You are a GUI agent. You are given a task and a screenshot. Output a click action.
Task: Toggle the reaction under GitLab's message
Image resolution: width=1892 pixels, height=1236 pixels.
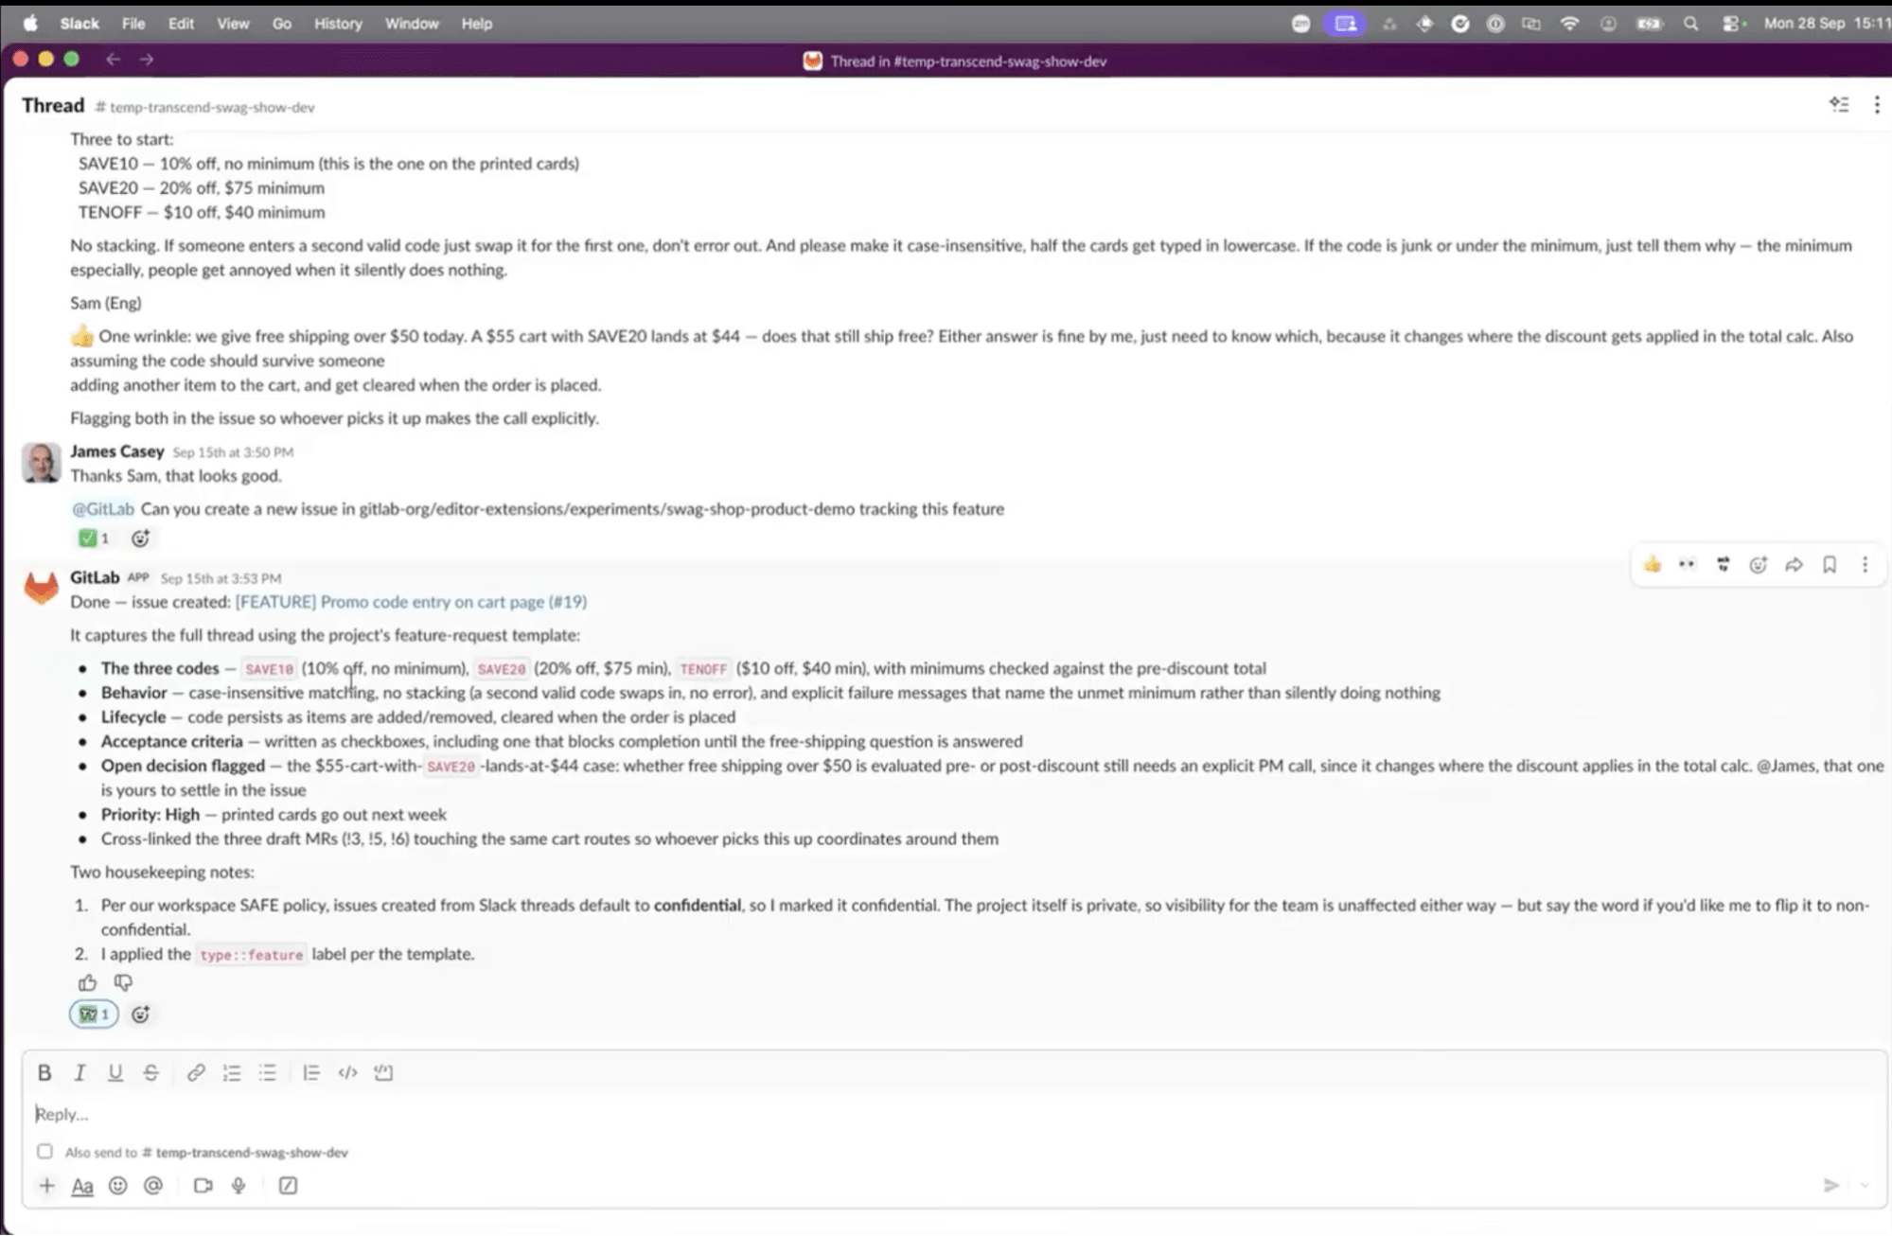(94, 1015)
